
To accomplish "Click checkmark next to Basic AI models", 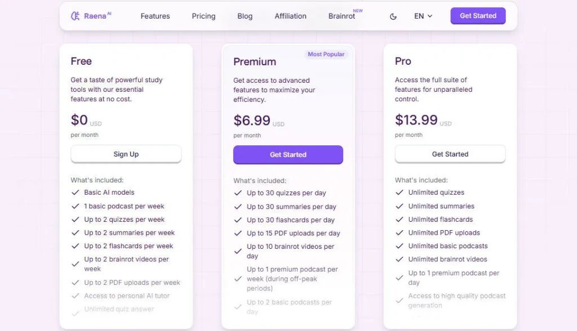I will tap(75, 193).
